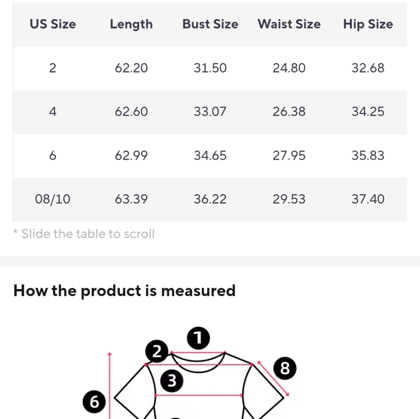
Task: Choose the US size 2 row
Action: (x=210, y=68)
